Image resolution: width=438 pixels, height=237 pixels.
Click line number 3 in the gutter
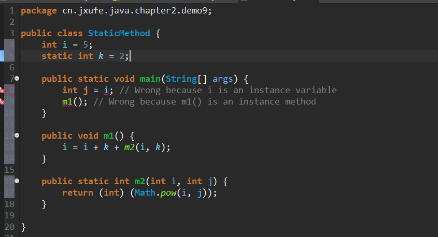[12, 34]
